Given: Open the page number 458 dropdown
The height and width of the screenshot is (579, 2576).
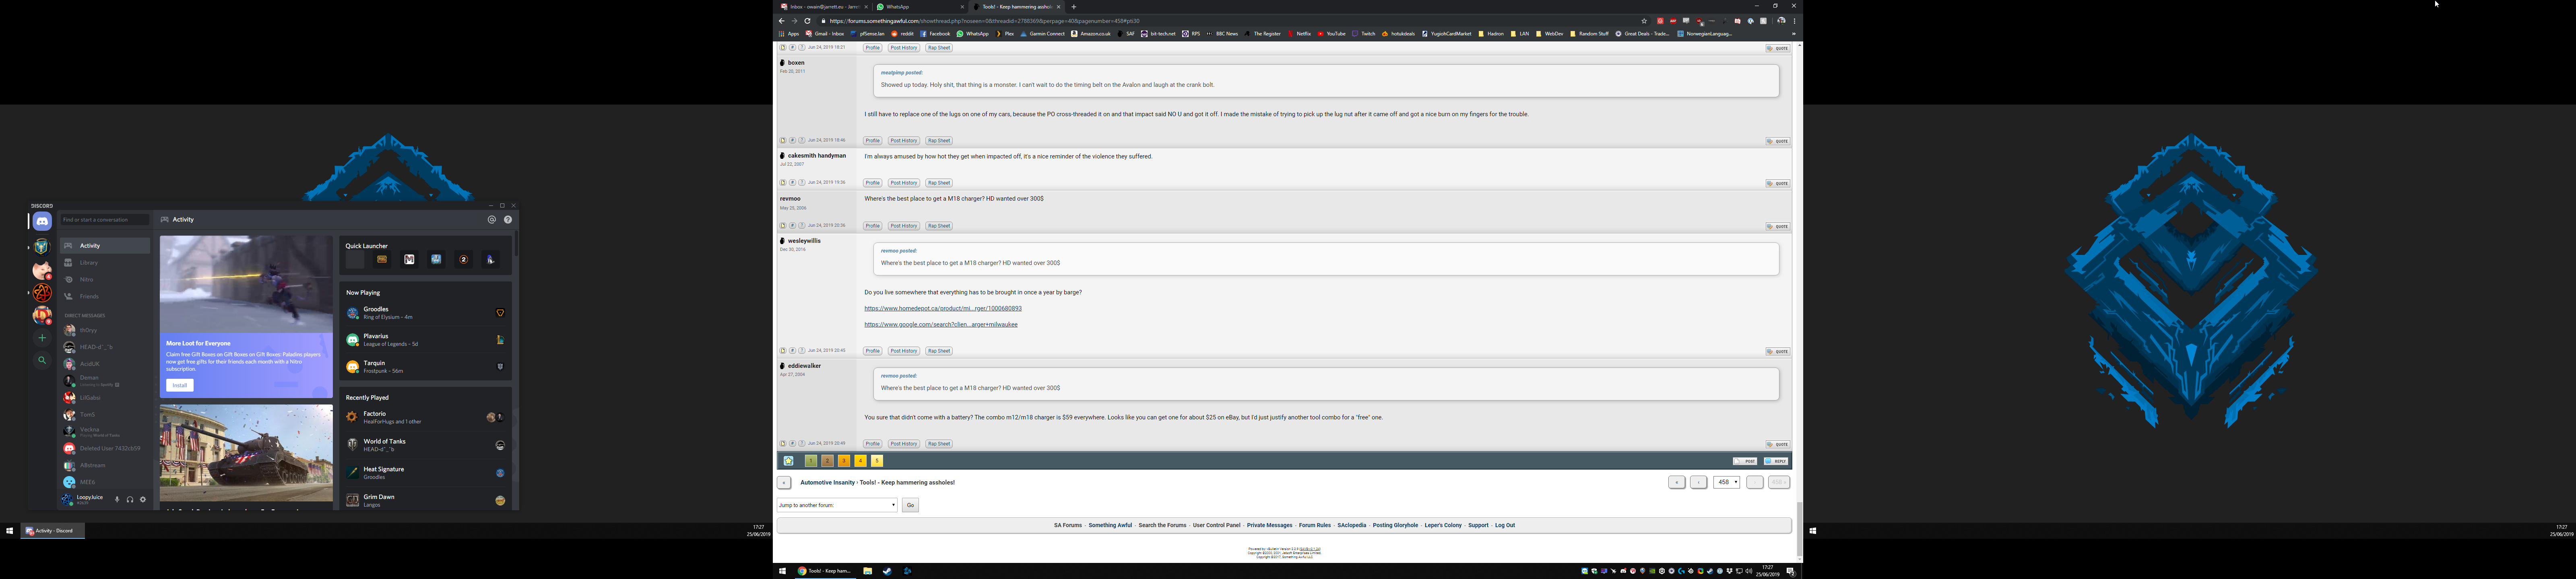Looking at the screenshot, I should click(1727, 482).
